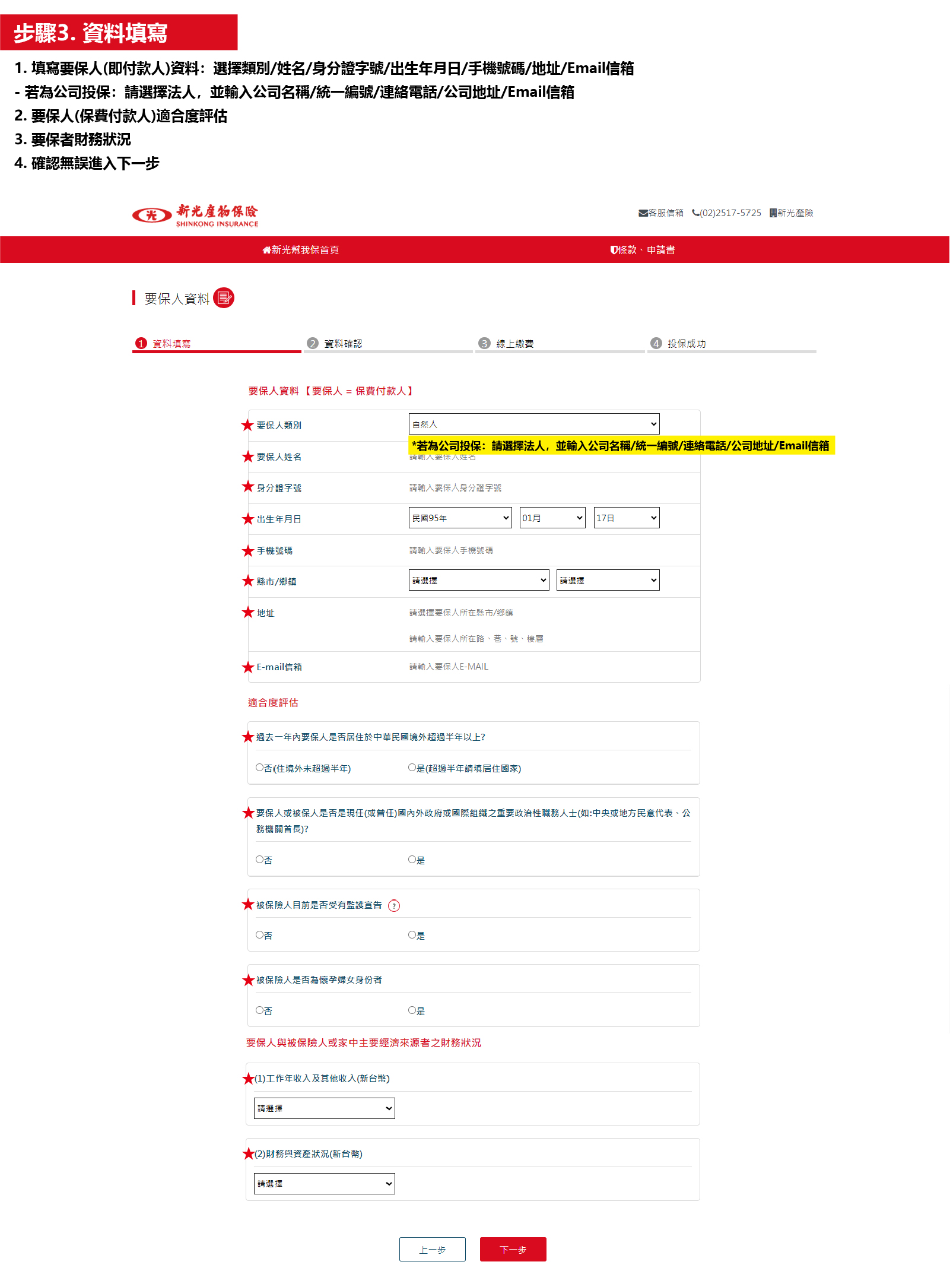Select 否 for 監護宣告 question
The height and width of the screenshot is (1287, 950).
(x=260, y=935)
